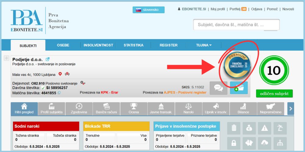305x152 pixels.
Task: Click the warning triangle indicator icon
Action: pos(264,128)
